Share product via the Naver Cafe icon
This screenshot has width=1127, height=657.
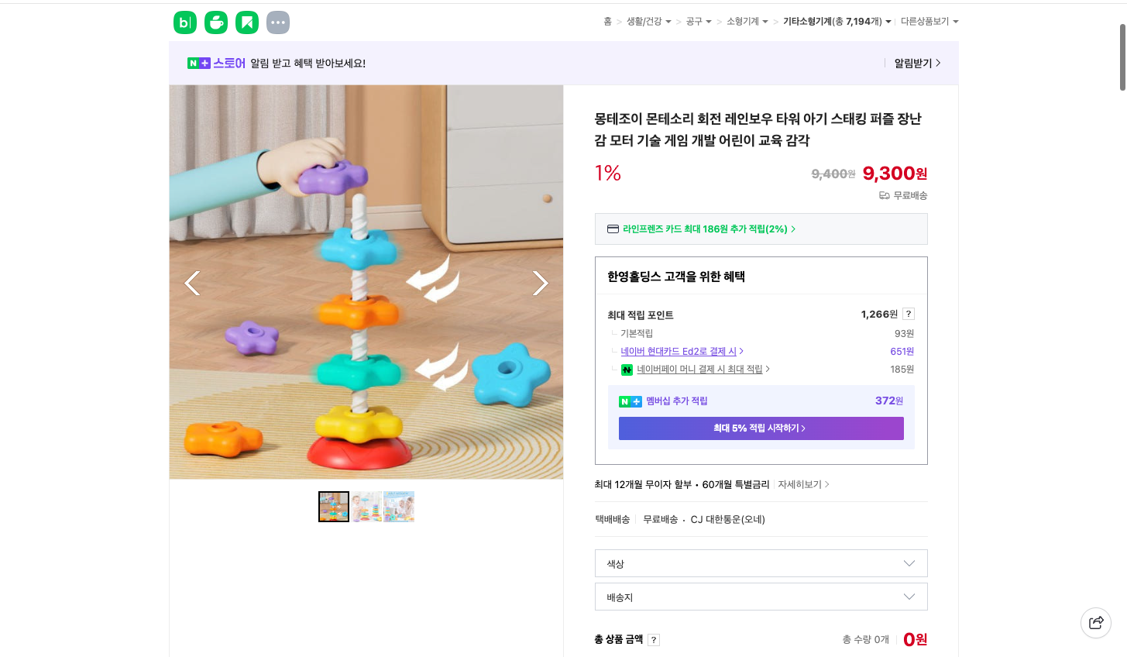215,22
